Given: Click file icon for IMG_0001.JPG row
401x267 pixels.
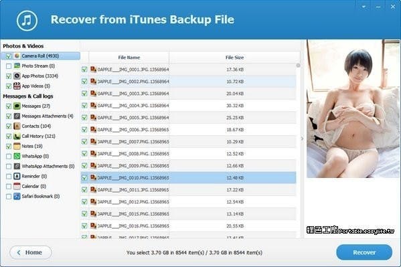Looking at the screenshot, I should click(x=93, y=70).
